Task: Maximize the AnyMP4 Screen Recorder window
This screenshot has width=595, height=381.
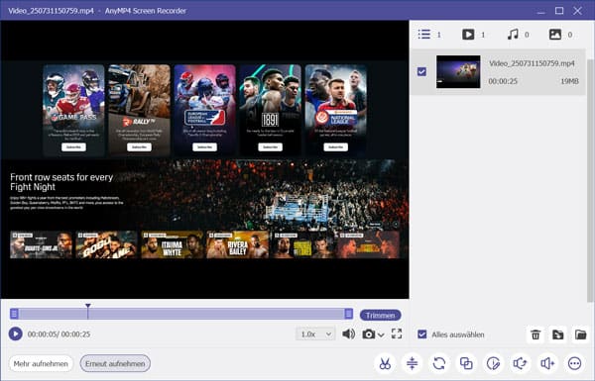Action: (x=559, y=11)
